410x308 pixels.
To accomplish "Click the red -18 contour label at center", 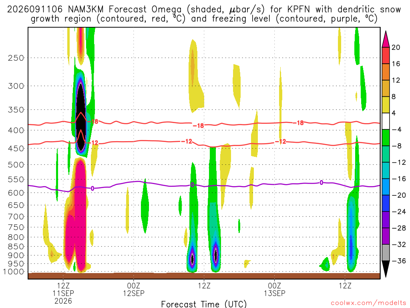I will pos(199,126).
